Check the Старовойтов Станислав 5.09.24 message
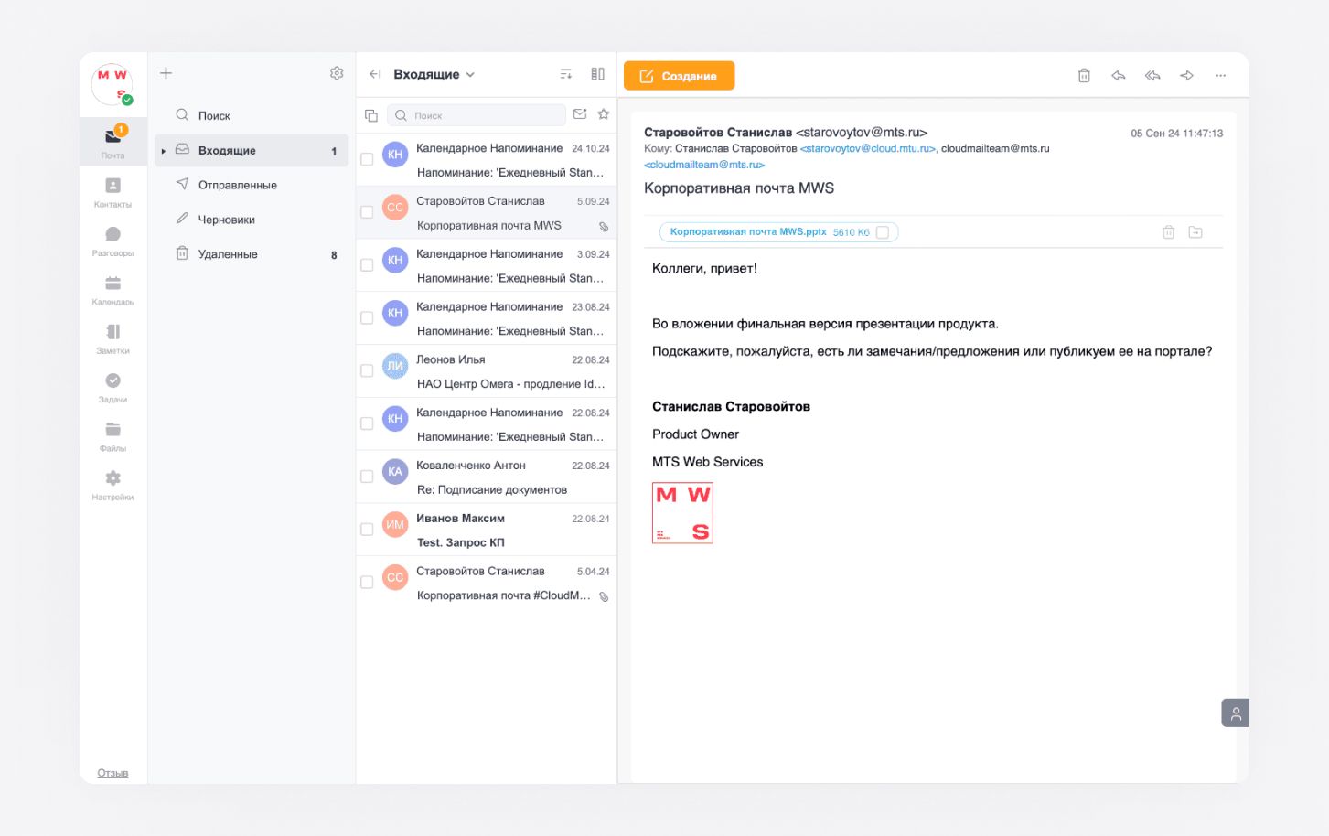This screenshot has width=1329, height=836. click(367, 212)
